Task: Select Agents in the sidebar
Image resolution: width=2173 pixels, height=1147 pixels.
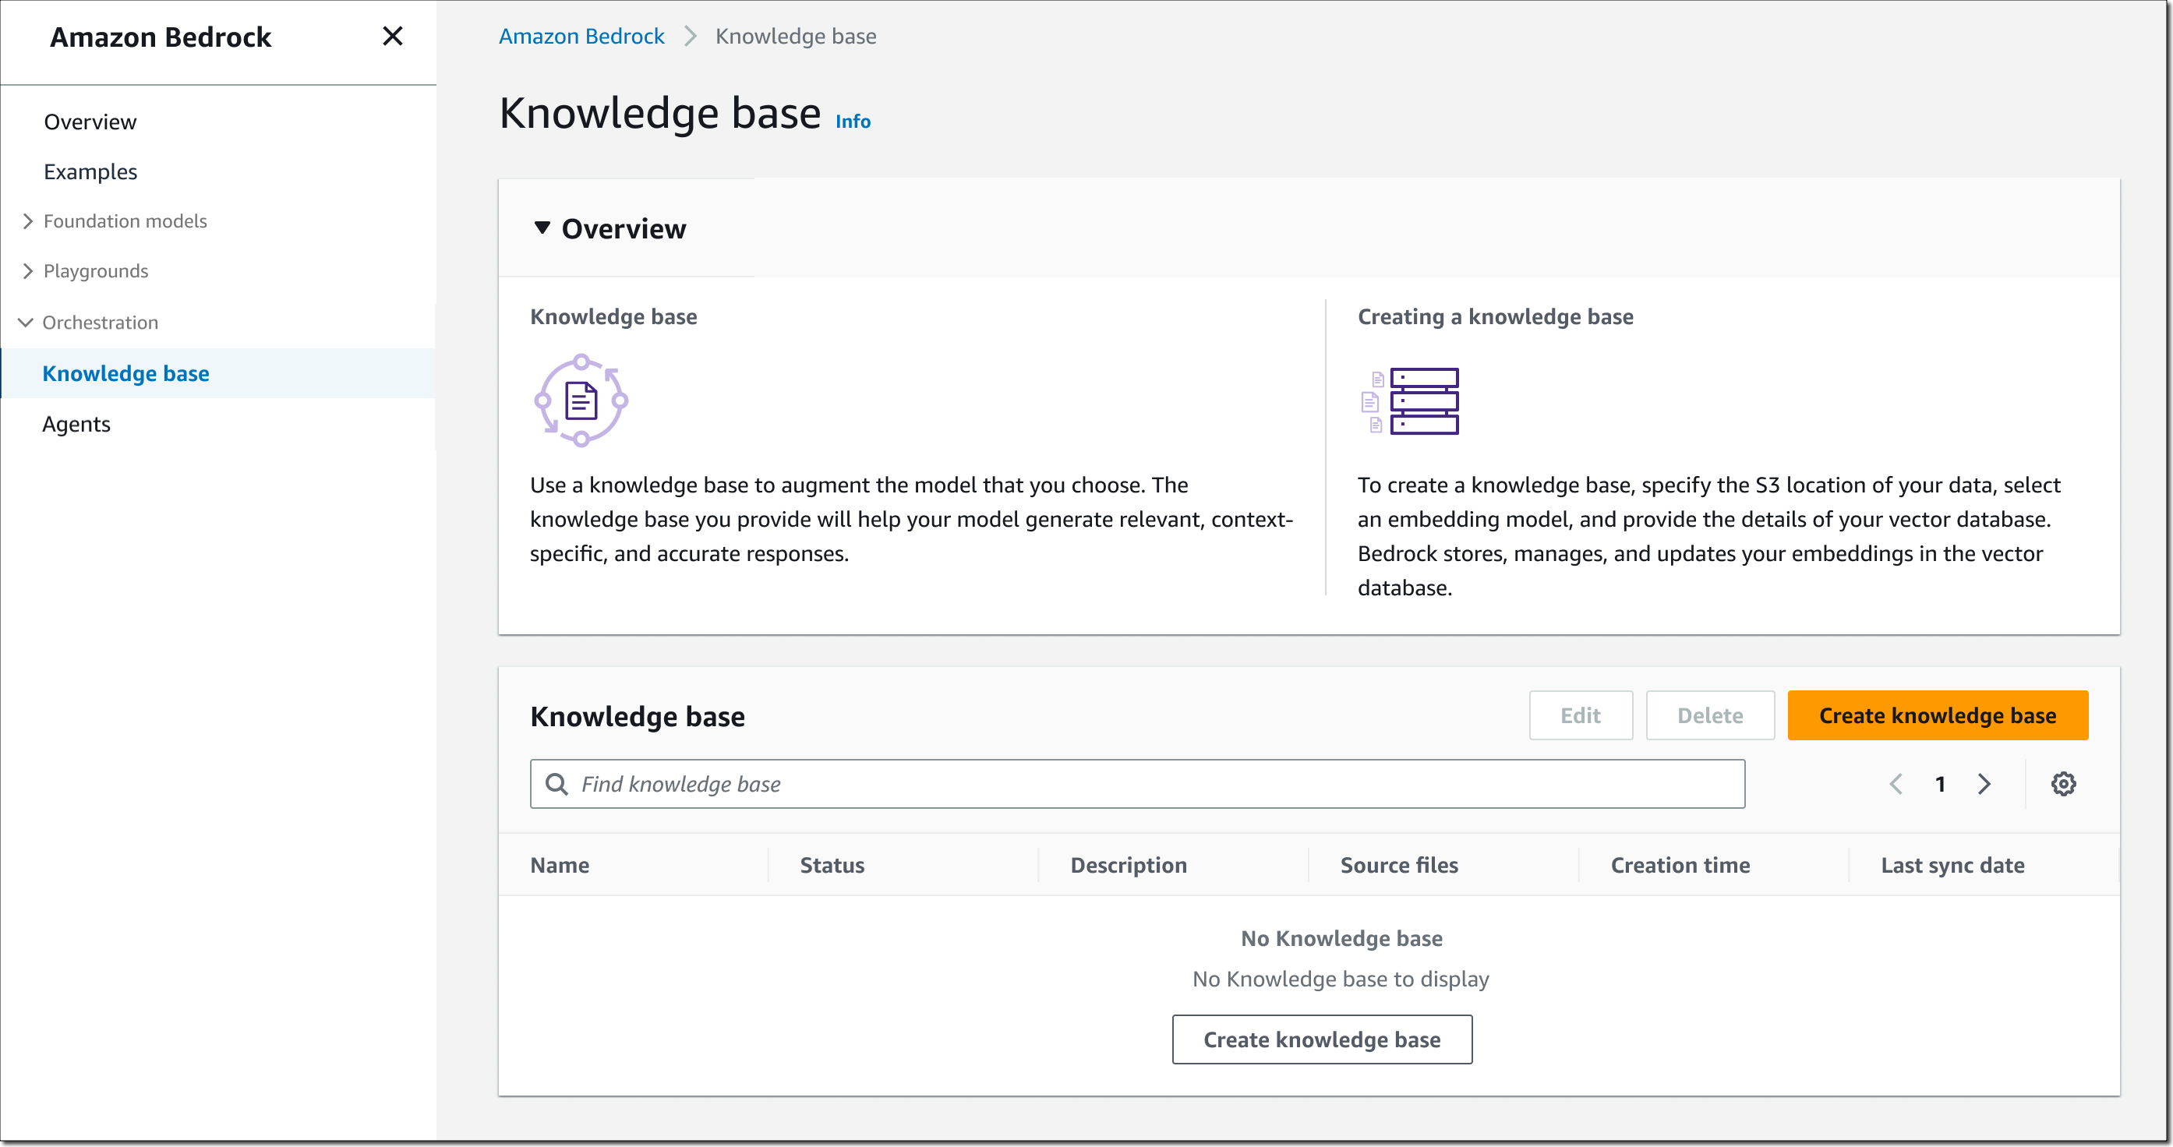Action: [76, 423]
